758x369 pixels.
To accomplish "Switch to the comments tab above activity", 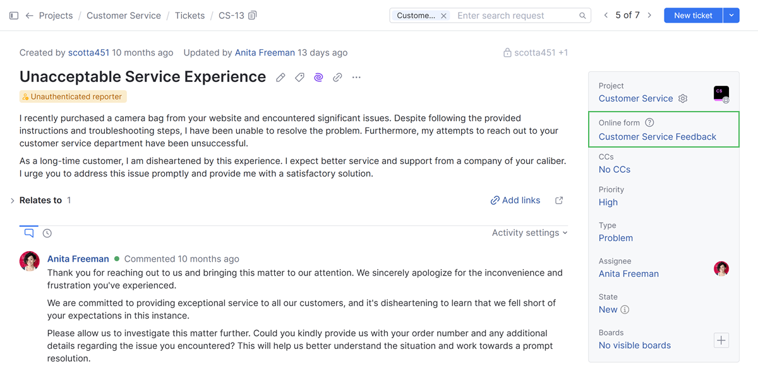I will (28, 233).
